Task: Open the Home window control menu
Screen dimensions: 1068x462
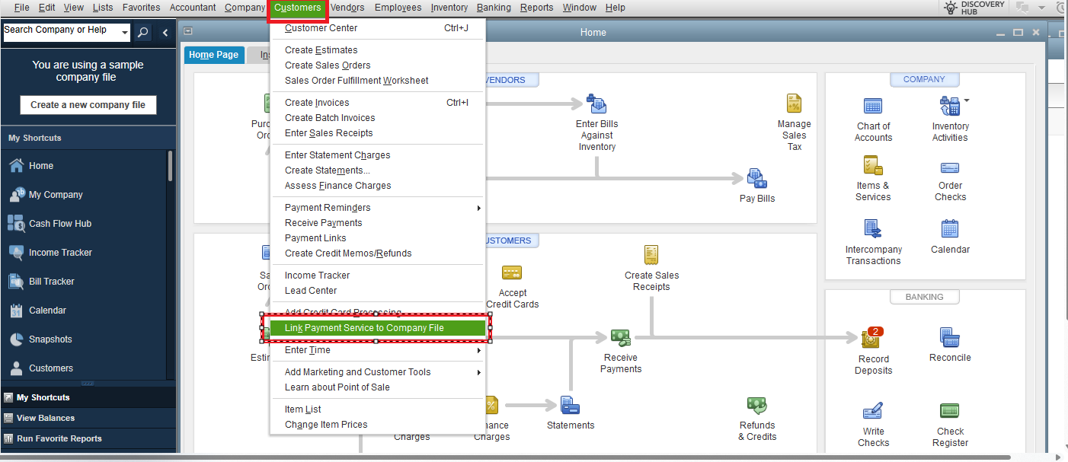Action: [x=188, y=32]
